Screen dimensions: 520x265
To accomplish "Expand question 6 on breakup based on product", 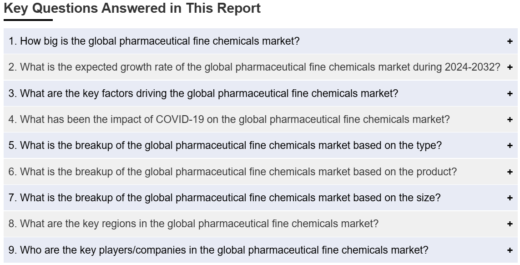I will click(x=233, y=172).
